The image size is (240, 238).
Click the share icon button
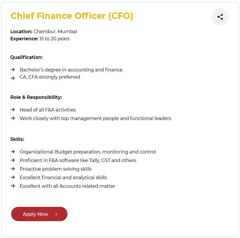click(220, 17)
